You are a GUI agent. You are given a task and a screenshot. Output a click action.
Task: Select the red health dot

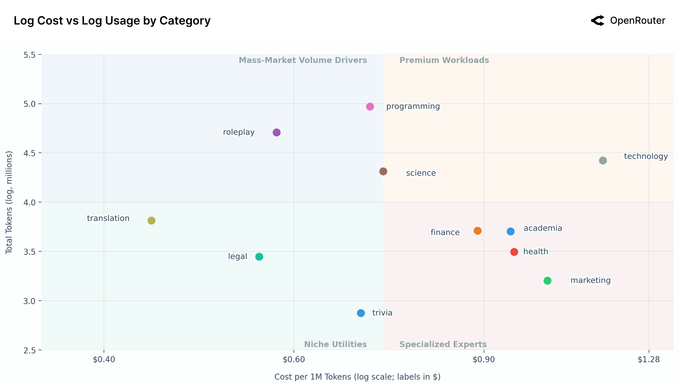tap(514, 252)
